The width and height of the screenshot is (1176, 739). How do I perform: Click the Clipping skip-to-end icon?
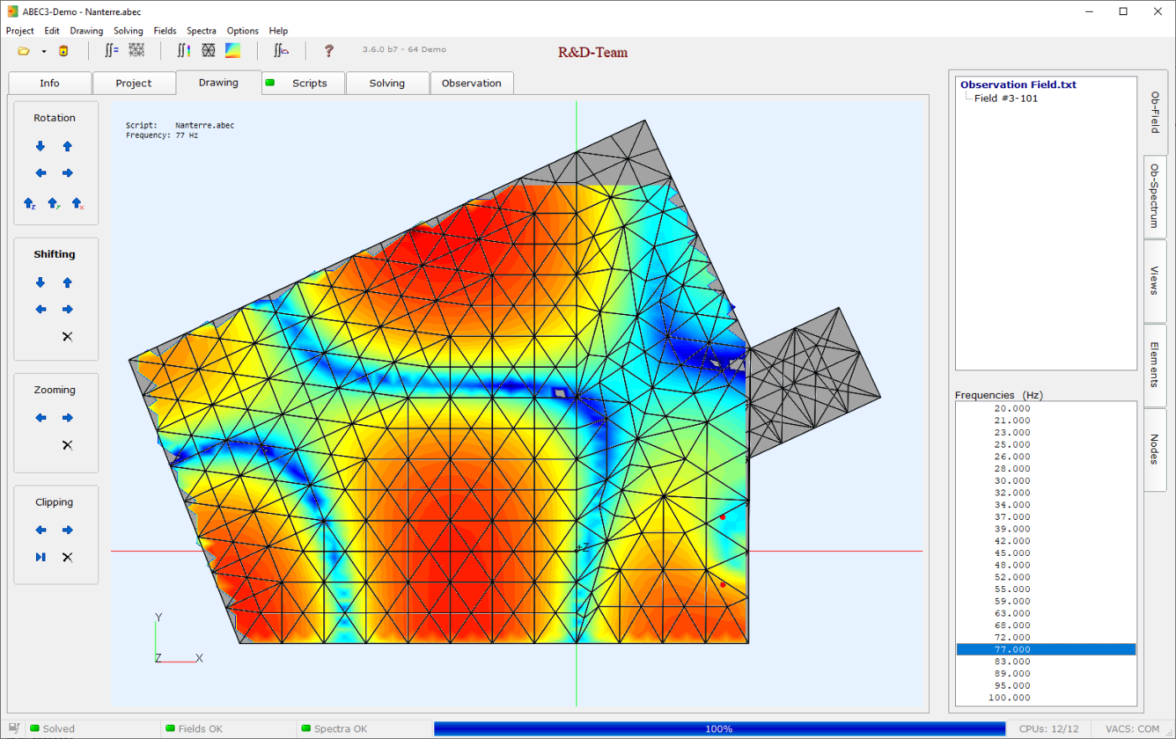pyautogui.click(x=40, y=557)
